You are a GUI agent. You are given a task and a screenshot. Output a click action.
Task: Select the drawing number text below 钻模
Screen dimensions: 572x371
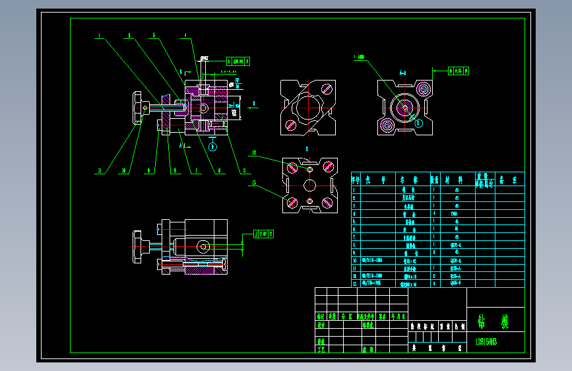487,342
